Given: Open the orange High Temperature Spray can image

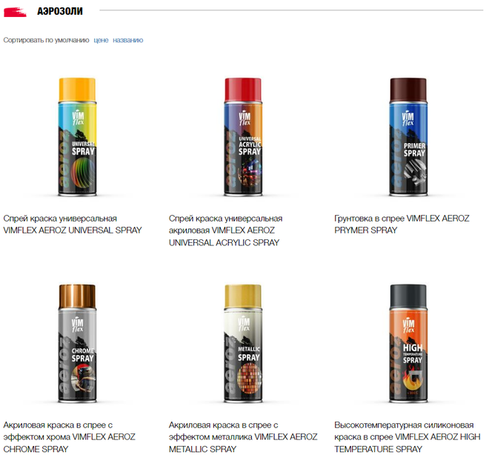Looking at the screenshot, I should tap(408, 344).
